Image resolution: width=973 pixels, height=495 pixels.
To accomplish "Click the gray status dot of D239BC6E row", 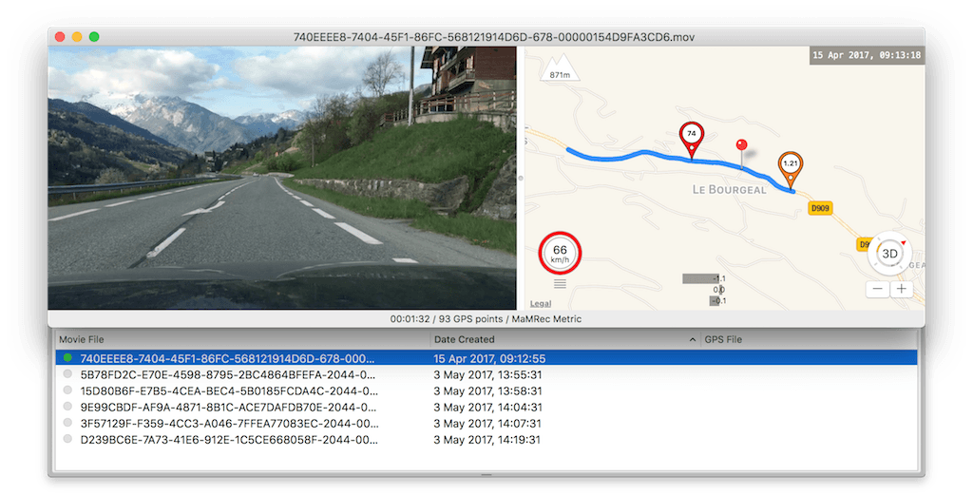I will click(67, 439).
